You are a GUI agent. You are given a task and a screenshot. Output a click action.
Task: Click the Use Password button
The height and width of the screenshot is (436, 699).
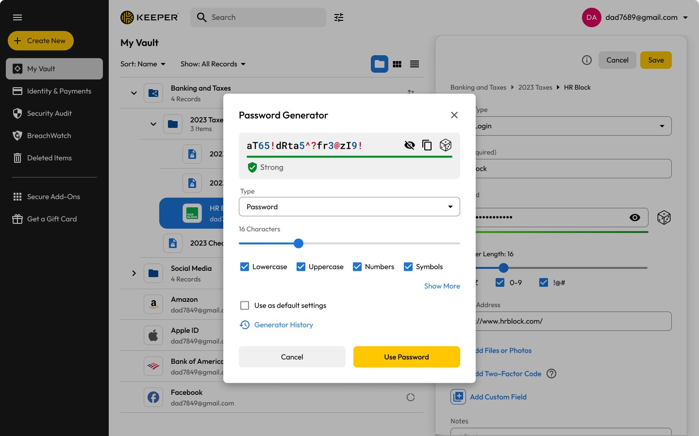click(407, 357)
